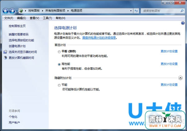Image resolution: width=187 pixels, height=131 pixels.
Task: Close the Power Options window
Action: [180, 2]
